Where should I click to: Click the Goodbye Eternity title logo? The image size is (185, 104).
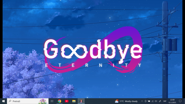pyautogui.click(x=93, y=50)
